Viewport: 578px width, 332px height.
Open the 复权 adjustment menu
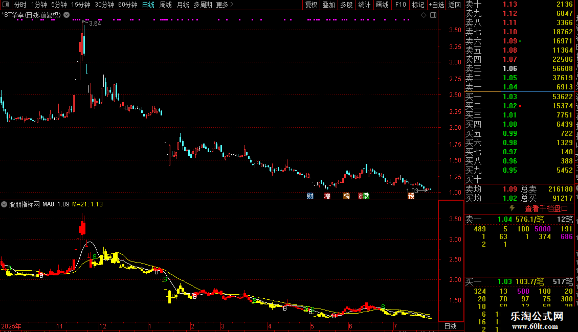tap(311, 5)
